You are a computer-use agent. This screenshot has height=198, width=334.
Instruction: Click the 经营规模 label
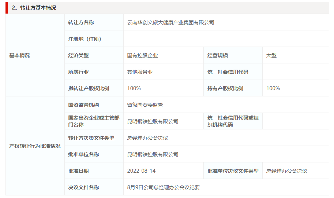point(217,55)
